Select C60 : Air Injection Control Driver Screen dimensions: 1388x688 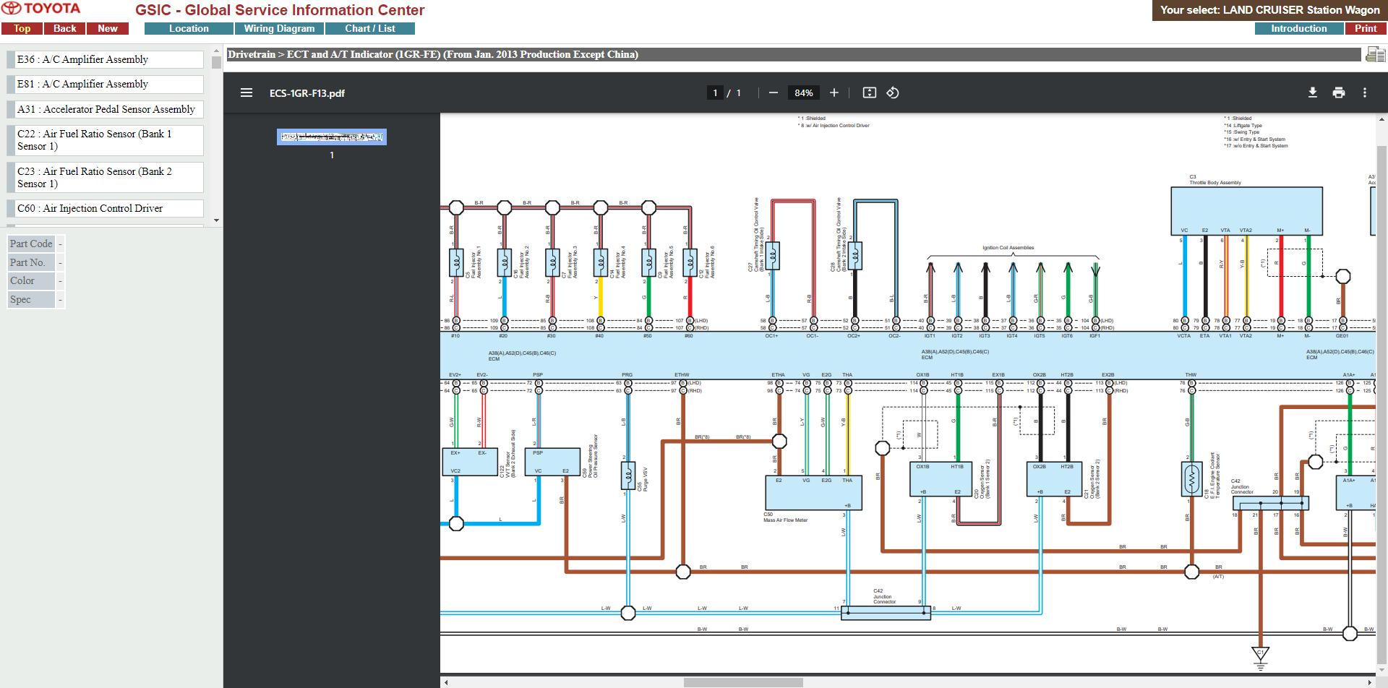tap(105, 208)
